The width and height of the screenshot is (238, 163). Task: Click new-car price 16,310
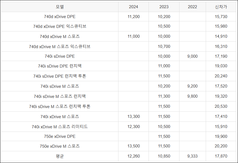pyautogui.click(x=221, y=46)
